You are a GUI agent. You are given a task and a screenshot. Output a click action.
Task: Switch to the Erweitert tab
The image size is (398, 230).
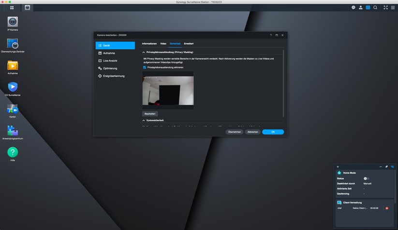189,44
